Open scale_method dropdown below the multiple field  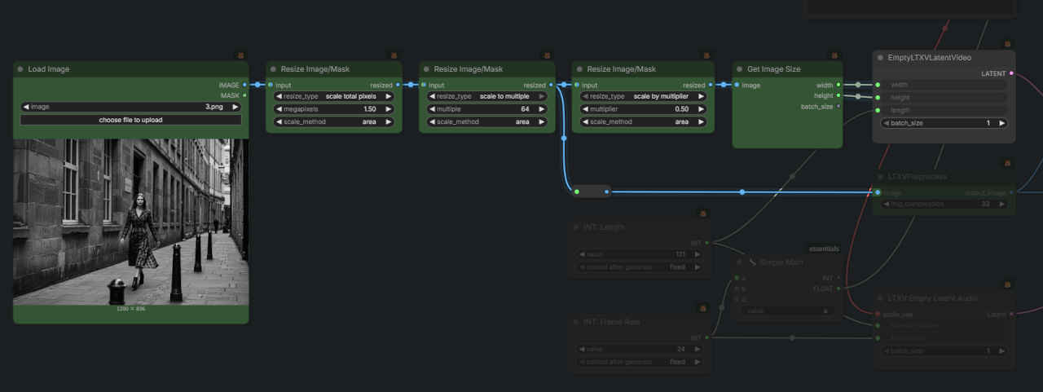pyautogui.click(x=486, y=121)
